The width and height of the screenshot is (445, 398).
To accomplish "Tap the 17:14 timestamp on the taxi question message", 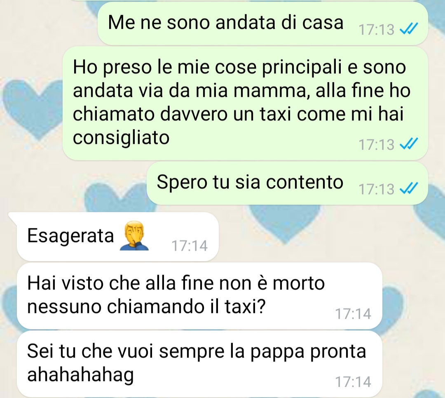I will click(x=353, y=314).
